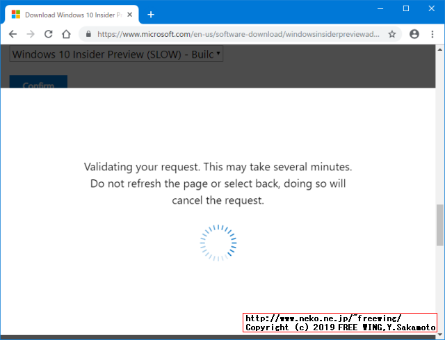Bookmark this page with the star

point(392,34)
